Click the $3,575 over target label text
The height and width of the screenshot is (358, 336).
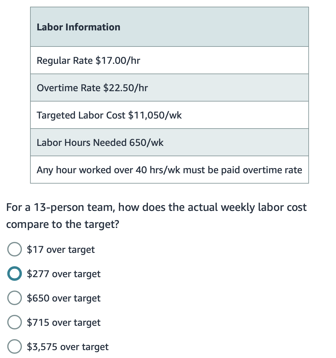click(x=68, y=347)
